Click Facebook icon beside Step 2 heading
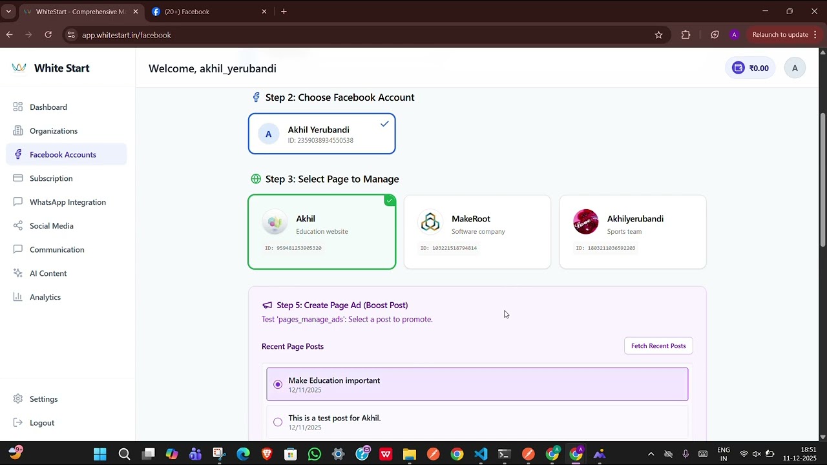This screenshot has height=465, width=827. pos(256,98)
